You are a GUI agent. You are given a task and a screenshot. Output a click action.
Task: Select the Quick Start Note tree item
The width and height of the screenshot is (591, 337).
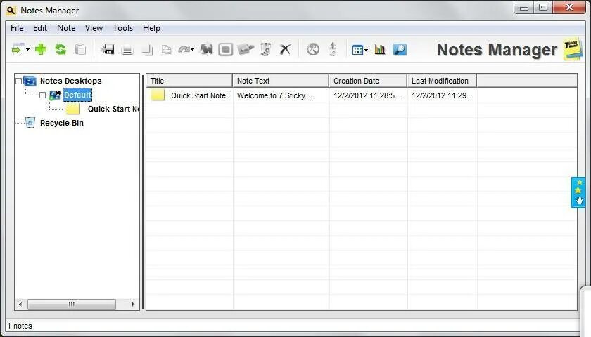(x=114, y=109)
